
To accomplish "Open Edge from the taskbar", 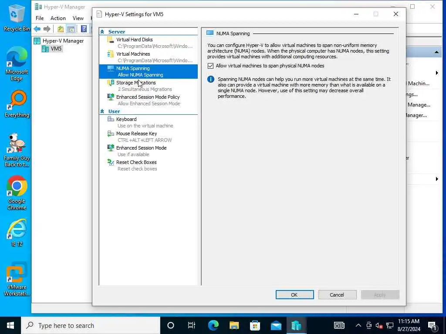I will pyautogui.click(x=213, y=325).
